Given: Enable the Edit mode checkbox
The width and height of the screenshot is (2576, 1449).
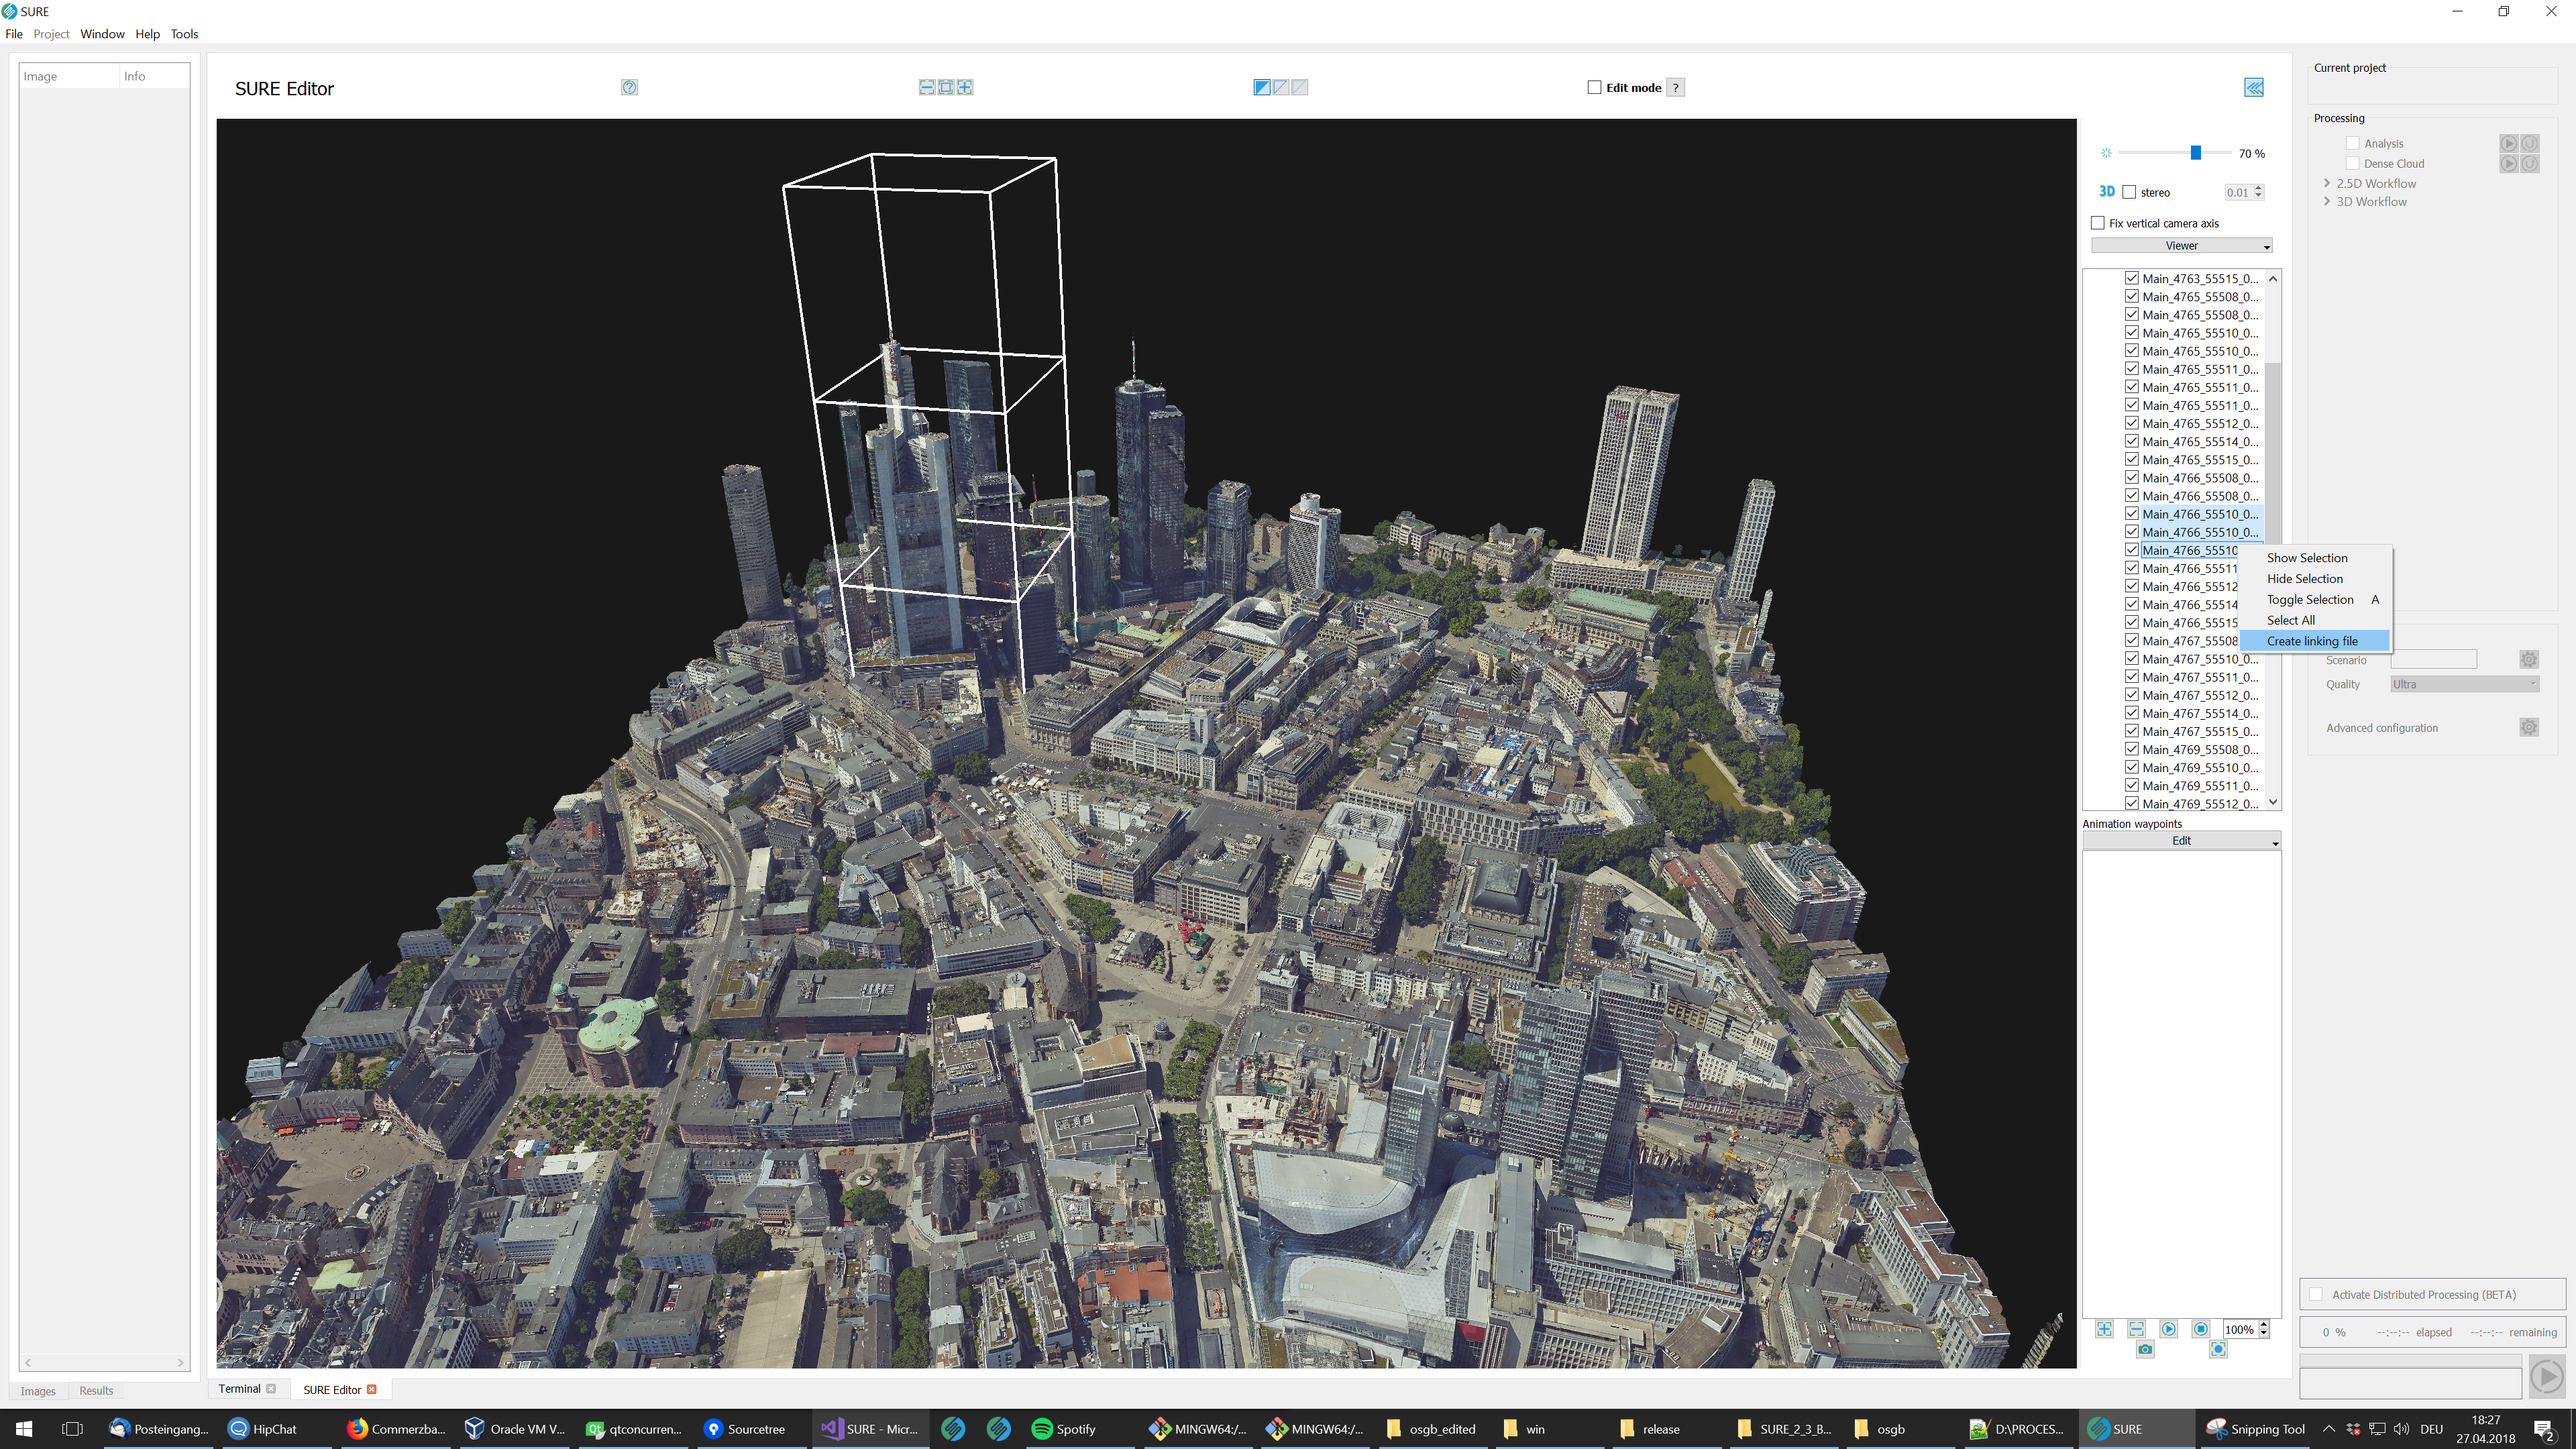Looking at the screenshot, I should click(1594, 87).
